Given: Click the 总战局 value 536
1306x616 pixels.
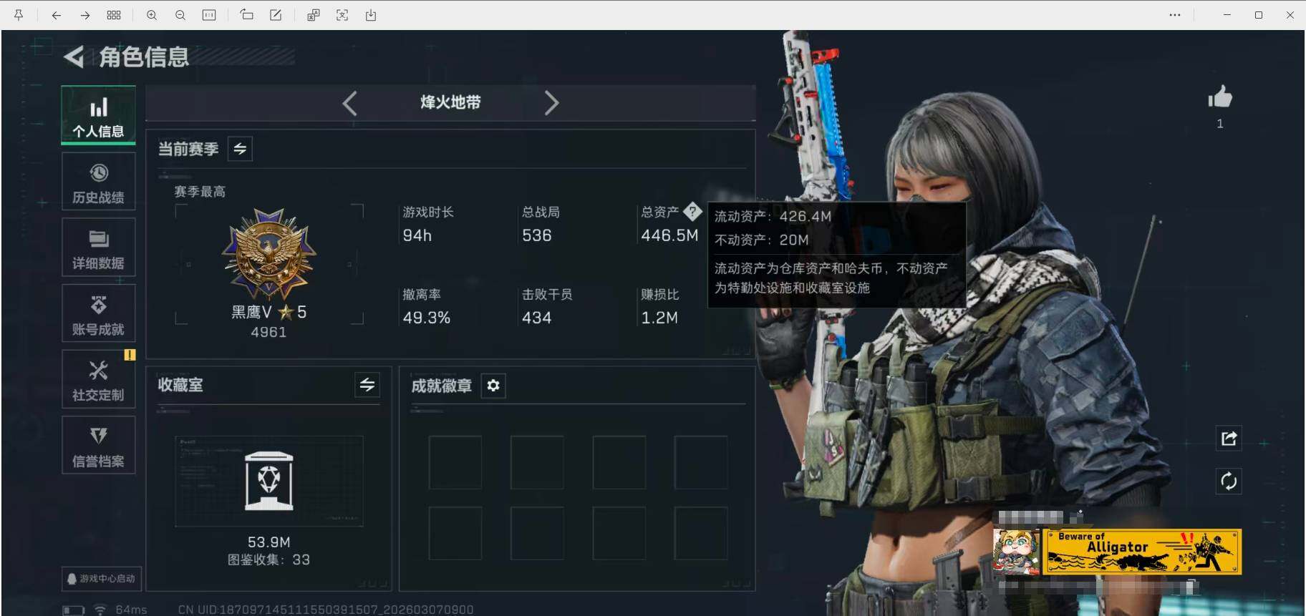Looking at the screenshot, I should coord(536,235).
